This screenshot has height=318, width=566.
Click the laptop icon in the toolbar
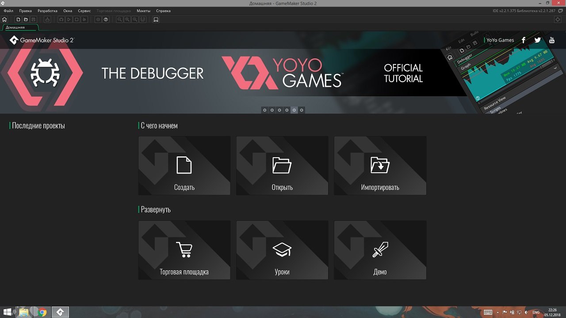click(x=156, y=19)
